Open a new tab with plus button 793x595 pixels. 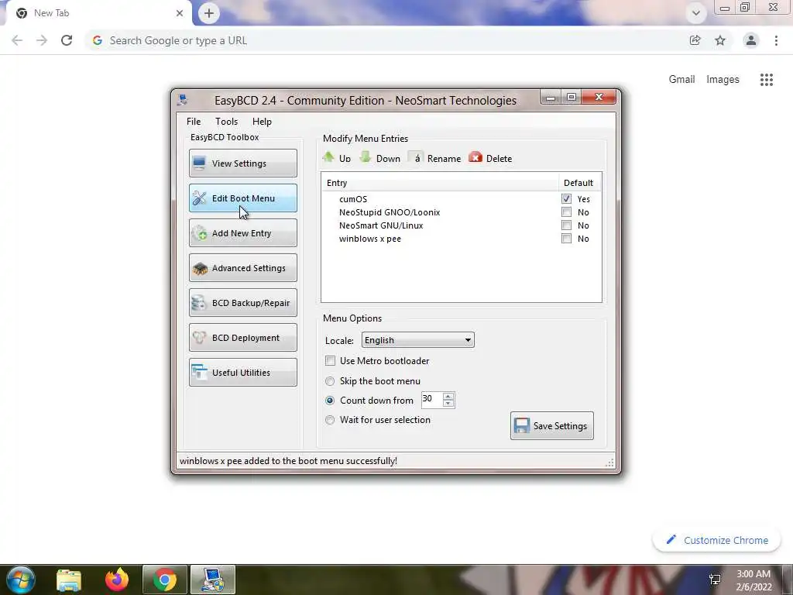[x=209, y=13]
